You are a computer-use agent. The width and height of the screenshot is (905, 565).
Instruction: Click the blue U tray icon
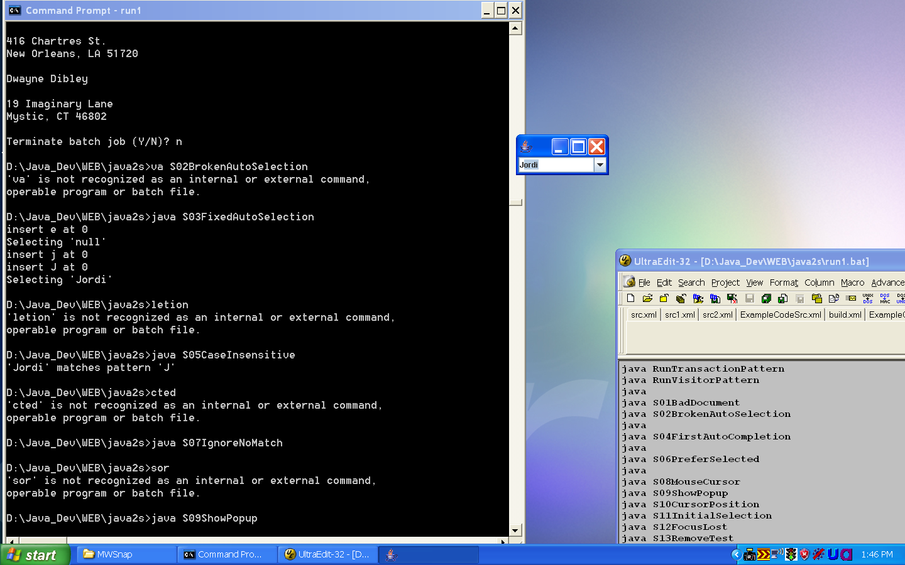tap(833, 554)
